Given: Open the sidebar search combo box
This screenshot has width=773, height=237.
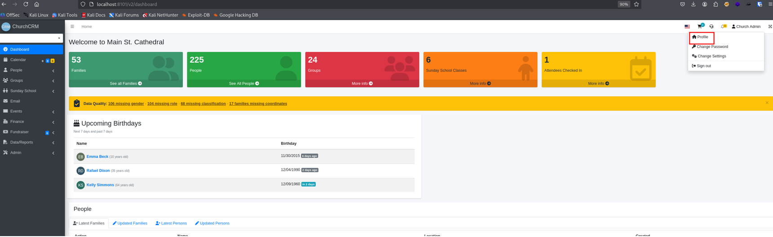Looking at the screenshot, I should (31, 38).
